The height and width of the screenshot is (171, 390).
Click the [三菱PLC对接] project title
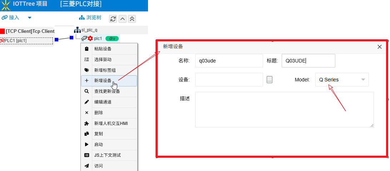click(x=81, y=4)
